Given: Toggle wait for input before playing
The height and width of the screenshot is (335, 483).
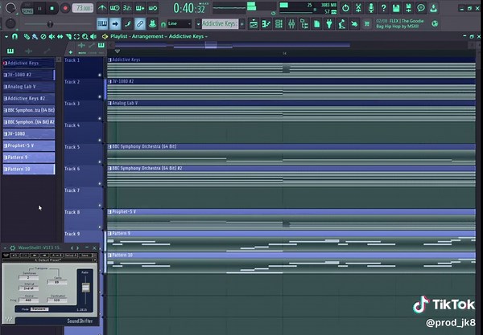Looking at the screenshot, I should point(115,8).
